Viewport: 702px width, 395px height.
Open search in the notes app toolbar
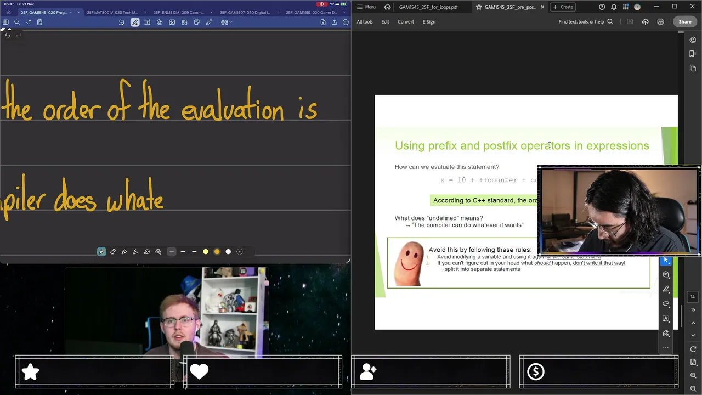coord(17,22)
